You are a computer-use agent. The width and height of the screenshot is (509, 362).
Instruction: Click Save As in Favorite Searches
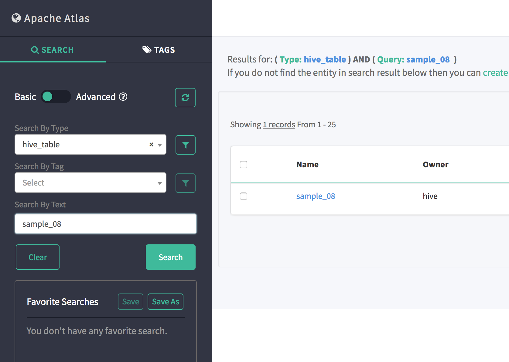click(166, 302)
